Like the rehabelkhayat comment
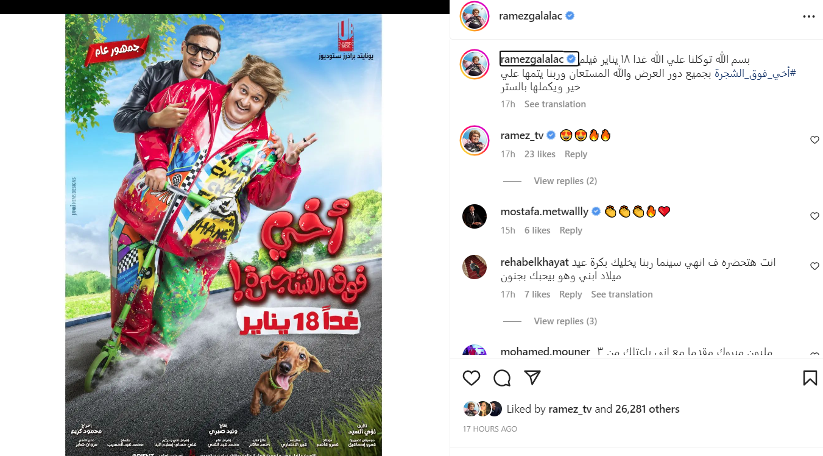This screenshot has width=823, height=456. 814,266
